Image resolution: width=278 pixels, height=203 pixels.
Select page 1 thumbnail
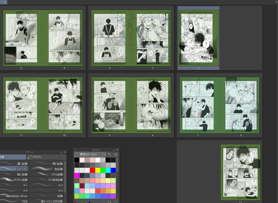click(198, 38)
